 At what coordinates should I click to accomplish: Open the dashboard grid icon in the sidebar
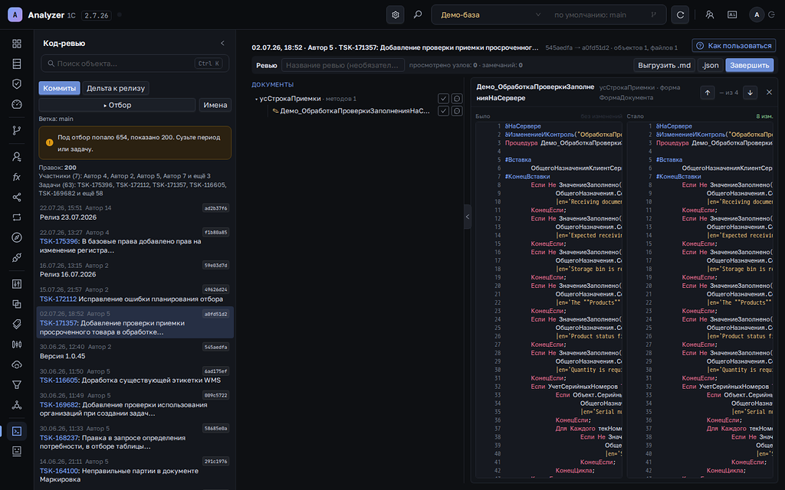tap(17, 44)
